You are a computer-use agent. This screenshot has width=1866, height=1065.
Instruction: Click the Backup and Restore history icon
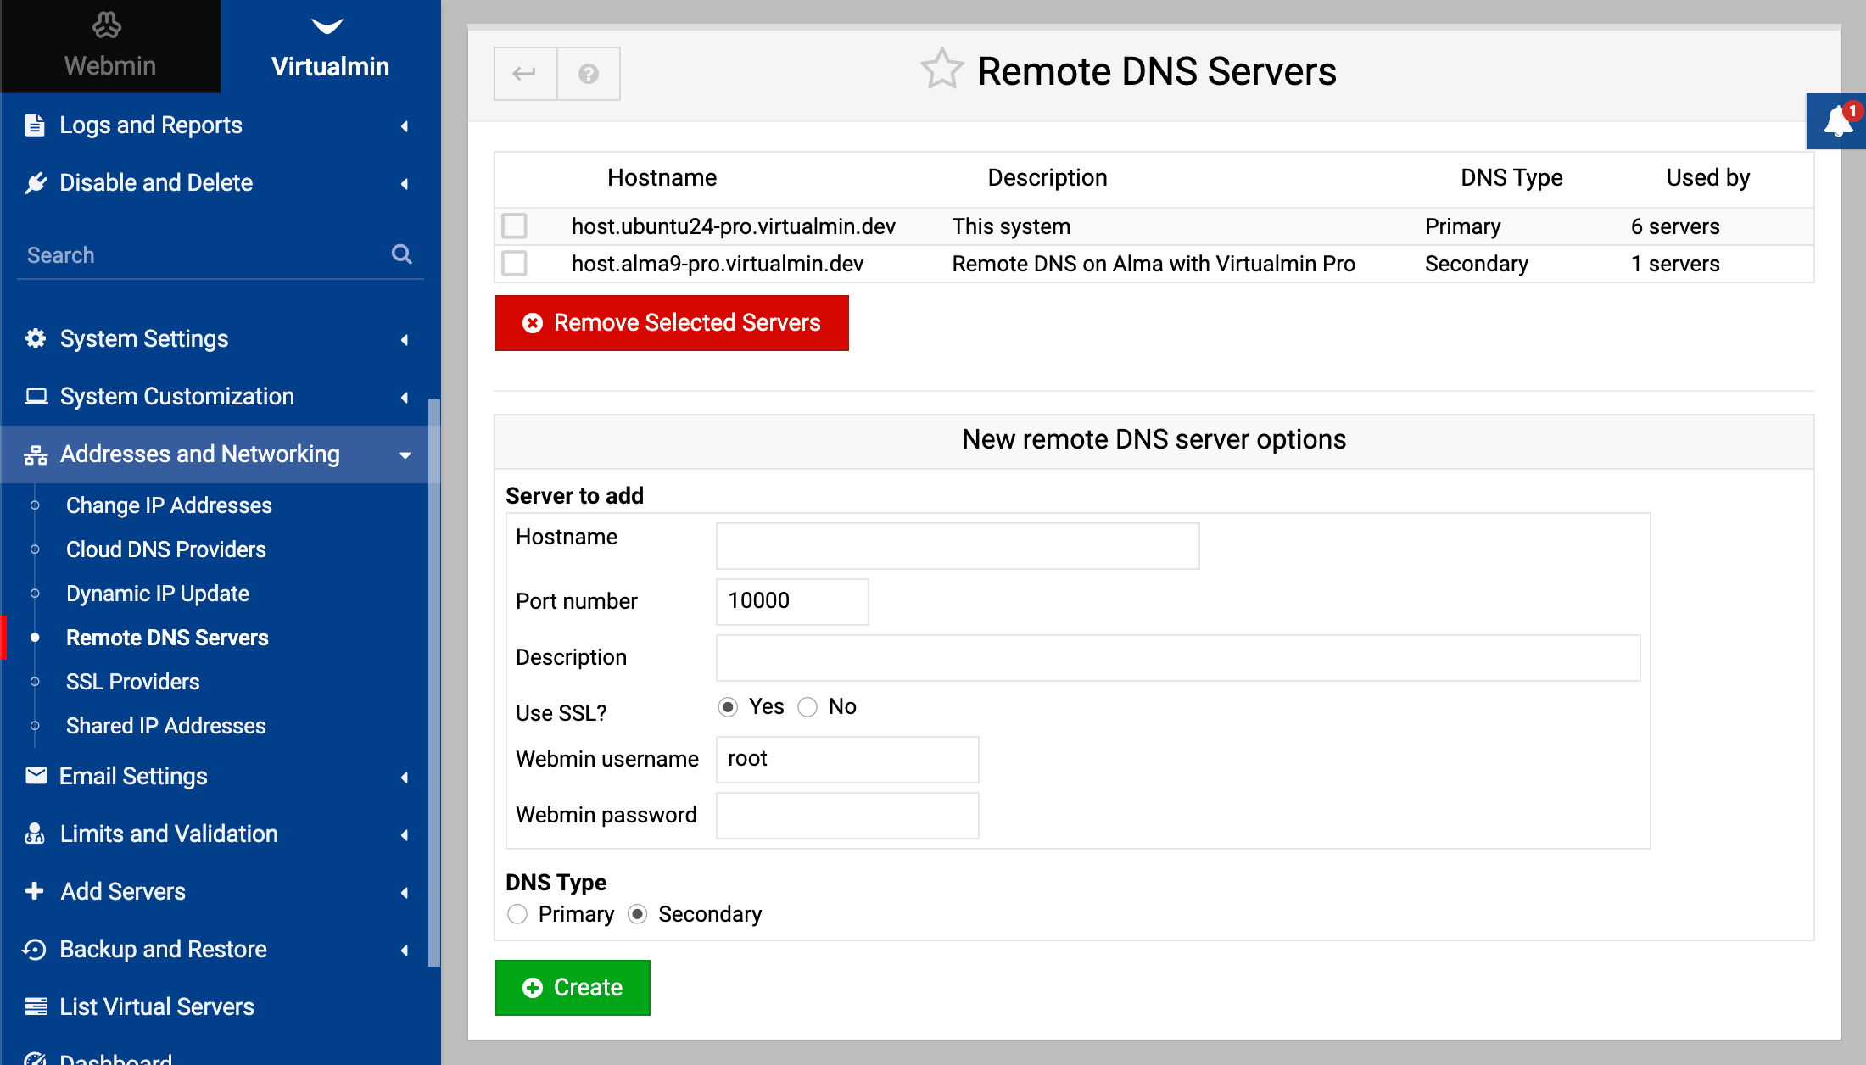coord(35,949)
